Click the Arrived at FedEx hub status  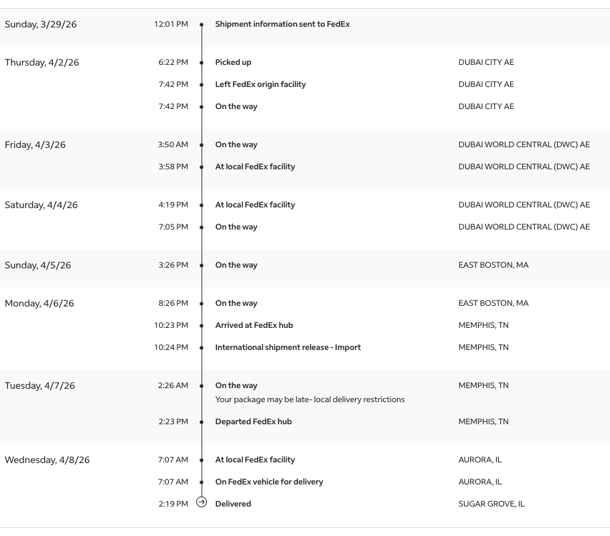[x=254, y=325]
